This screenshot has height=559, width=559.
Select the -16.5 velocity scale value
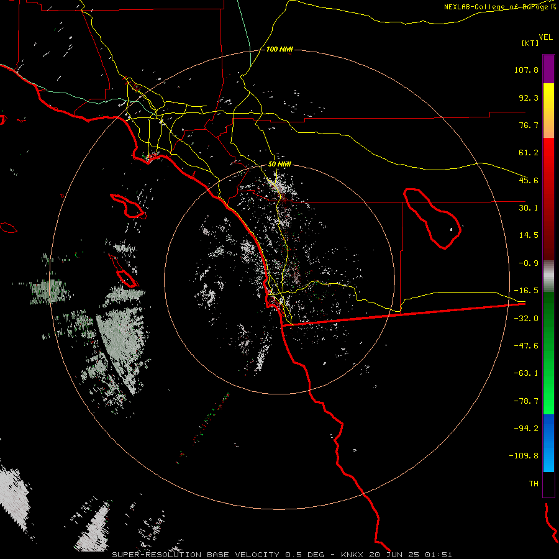point(526,291)
